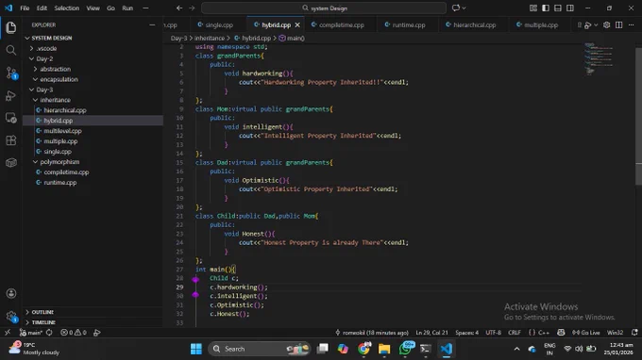
Task: Click Explorer panel actions ellipsis
Action: (152, 25)
